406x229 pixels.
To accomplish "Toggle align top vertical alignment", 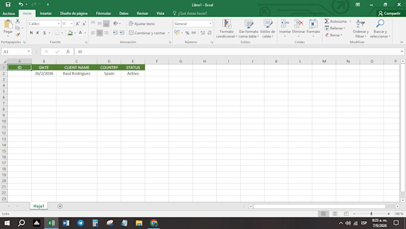I will point(93,23).
